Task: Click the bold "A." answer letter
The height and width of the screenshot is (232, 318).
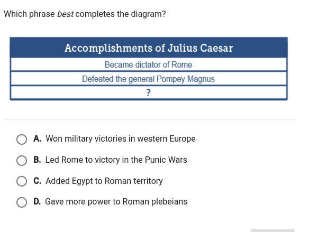Action: tap(38, 139)
